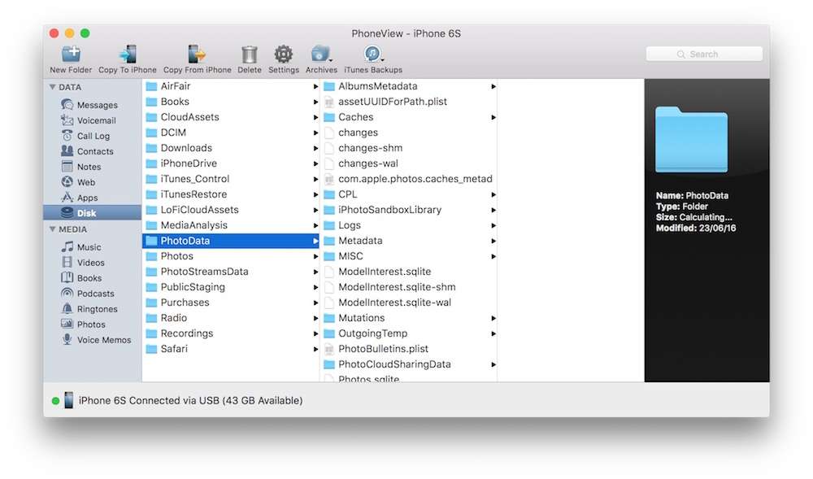Select the CloudAssets folder
Viewport: 813px width, 479px height.
pyautogui.click(x=231, y=117)
